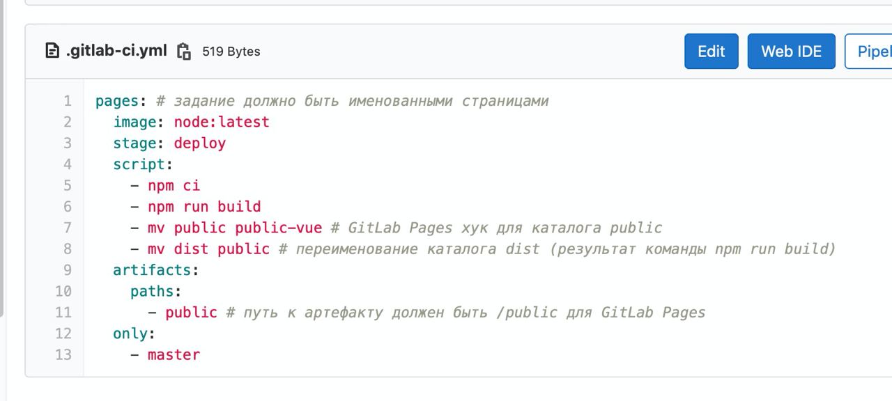Click the 'public' path entry on line 11

click(191, 313)
